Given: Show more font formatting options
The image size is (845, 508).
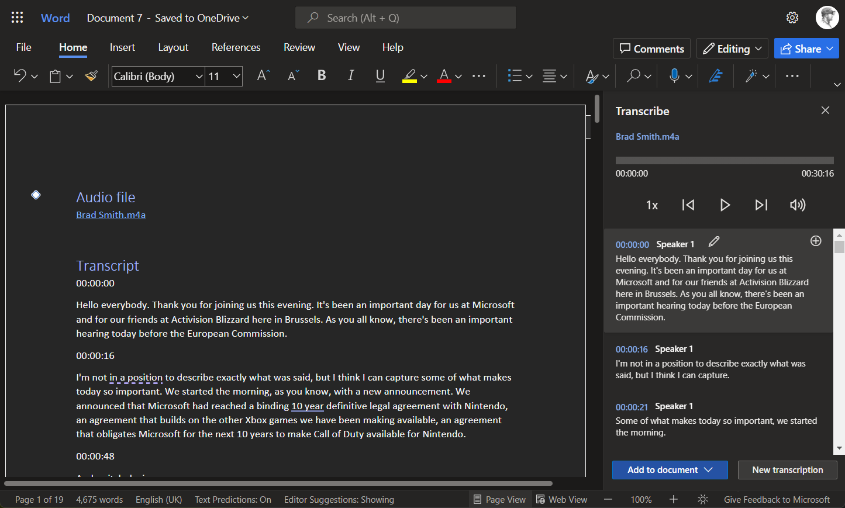Looking at the screenshot, I should click(479, 76).
